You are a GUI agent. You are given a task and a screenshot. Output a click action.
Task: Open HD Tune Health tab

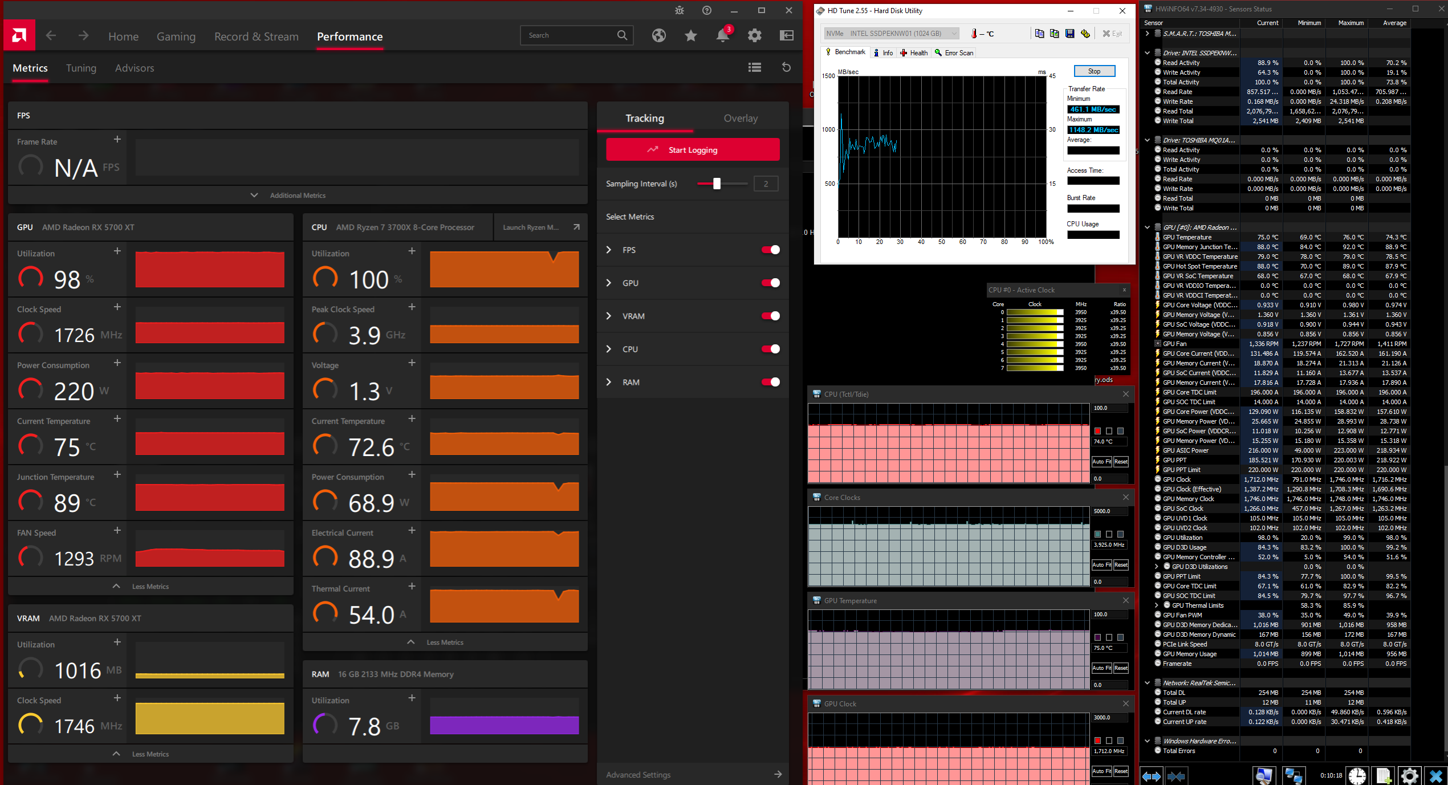click(x=914, y=53)
